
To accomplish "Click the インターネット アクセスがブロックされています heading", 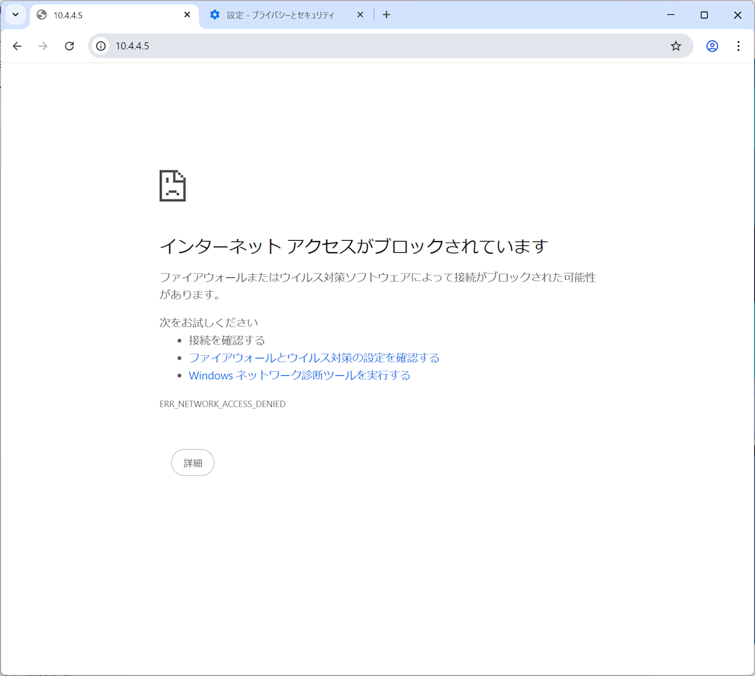I will pyautogui.click(x=354, y=246).
